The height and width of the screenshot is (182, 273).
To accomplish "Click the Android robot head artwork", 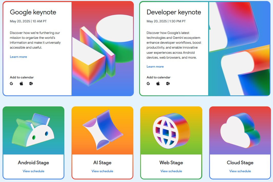I will tap(33, 130).
